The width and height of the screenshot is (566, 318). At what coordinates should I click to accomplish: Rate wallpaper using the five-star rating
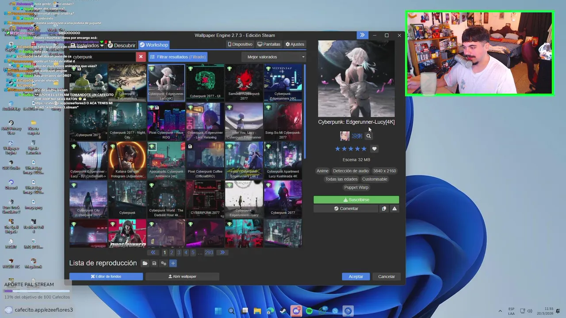pyautogui.click(x=351, y=149)
